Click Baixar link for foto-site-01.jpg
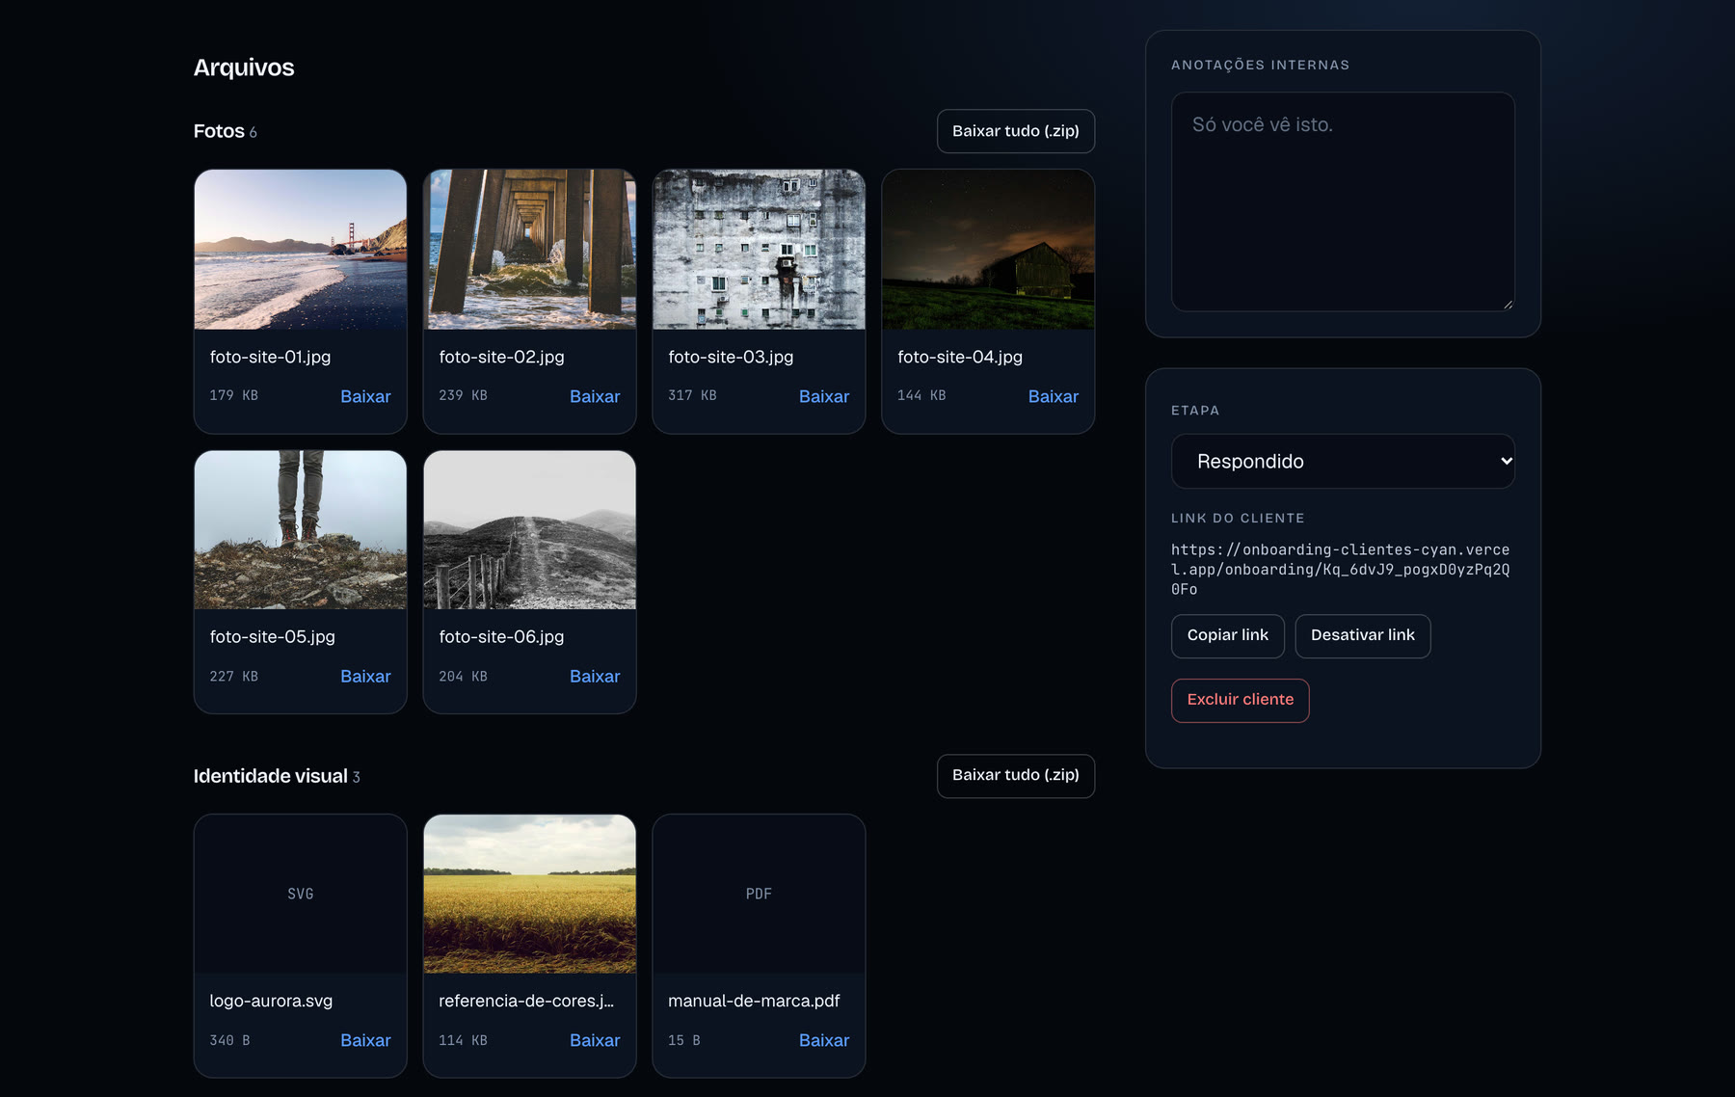This screenshot has width=1735, height=1097. [x=365, y=396]
